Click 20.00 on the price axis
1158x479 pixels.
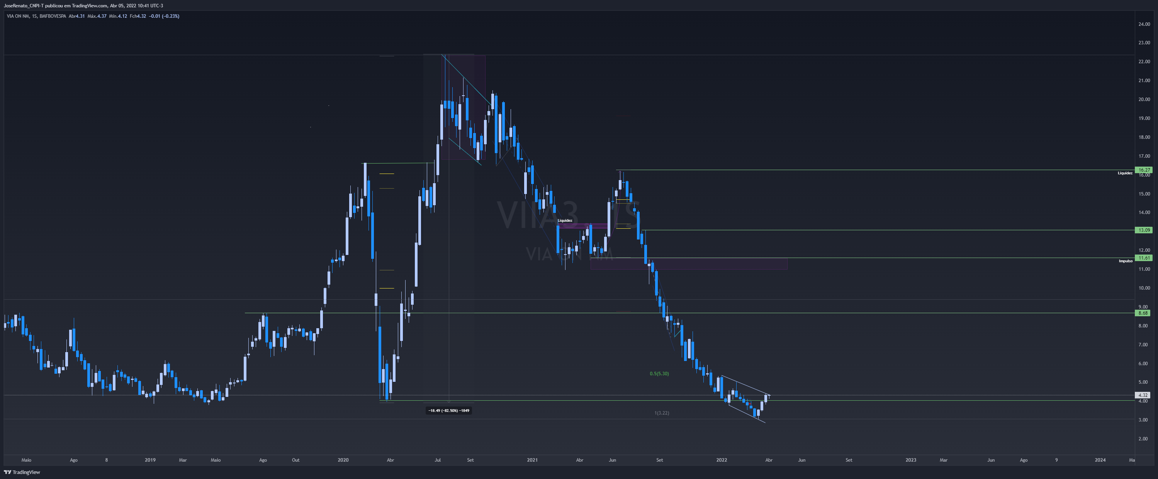pyautogui.click(x=1144, y=100)
